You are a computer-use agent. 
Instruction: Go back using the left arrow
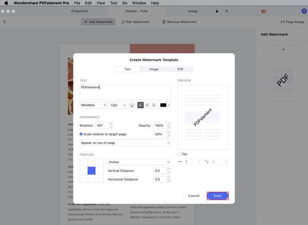coord(5,22)
